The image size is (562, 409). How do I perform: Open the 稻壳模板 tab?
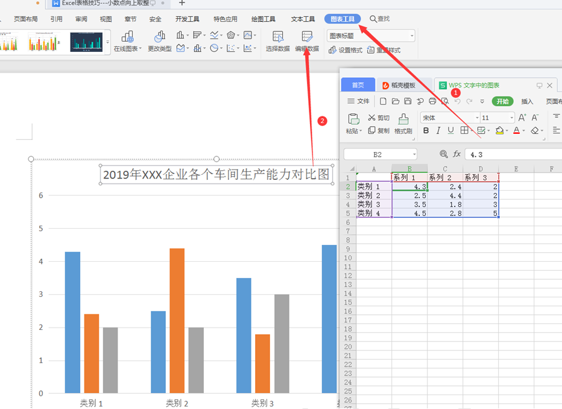[x=403, y=86]
